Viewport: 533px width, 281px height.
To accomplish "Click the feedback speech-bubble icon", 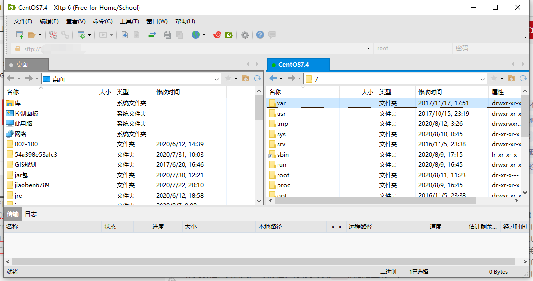I will 272,35.
